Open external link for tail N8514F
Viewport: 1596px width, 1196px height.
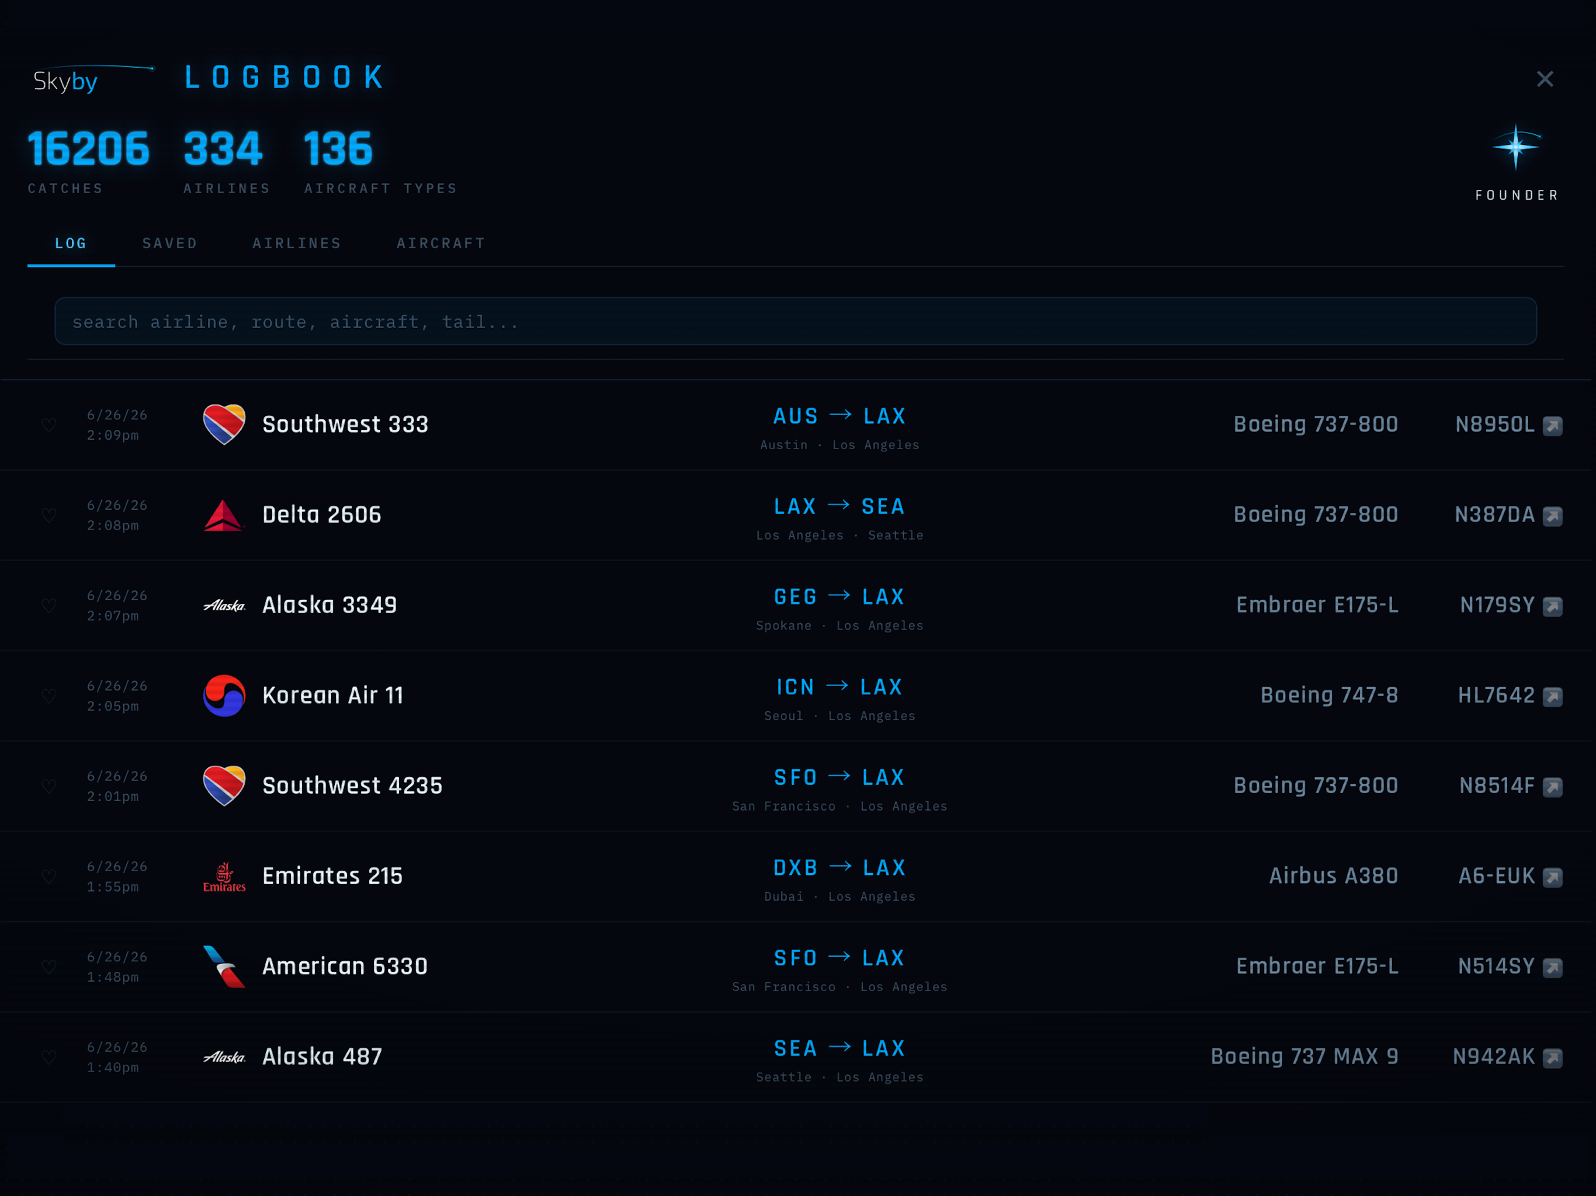point(1552,786)
